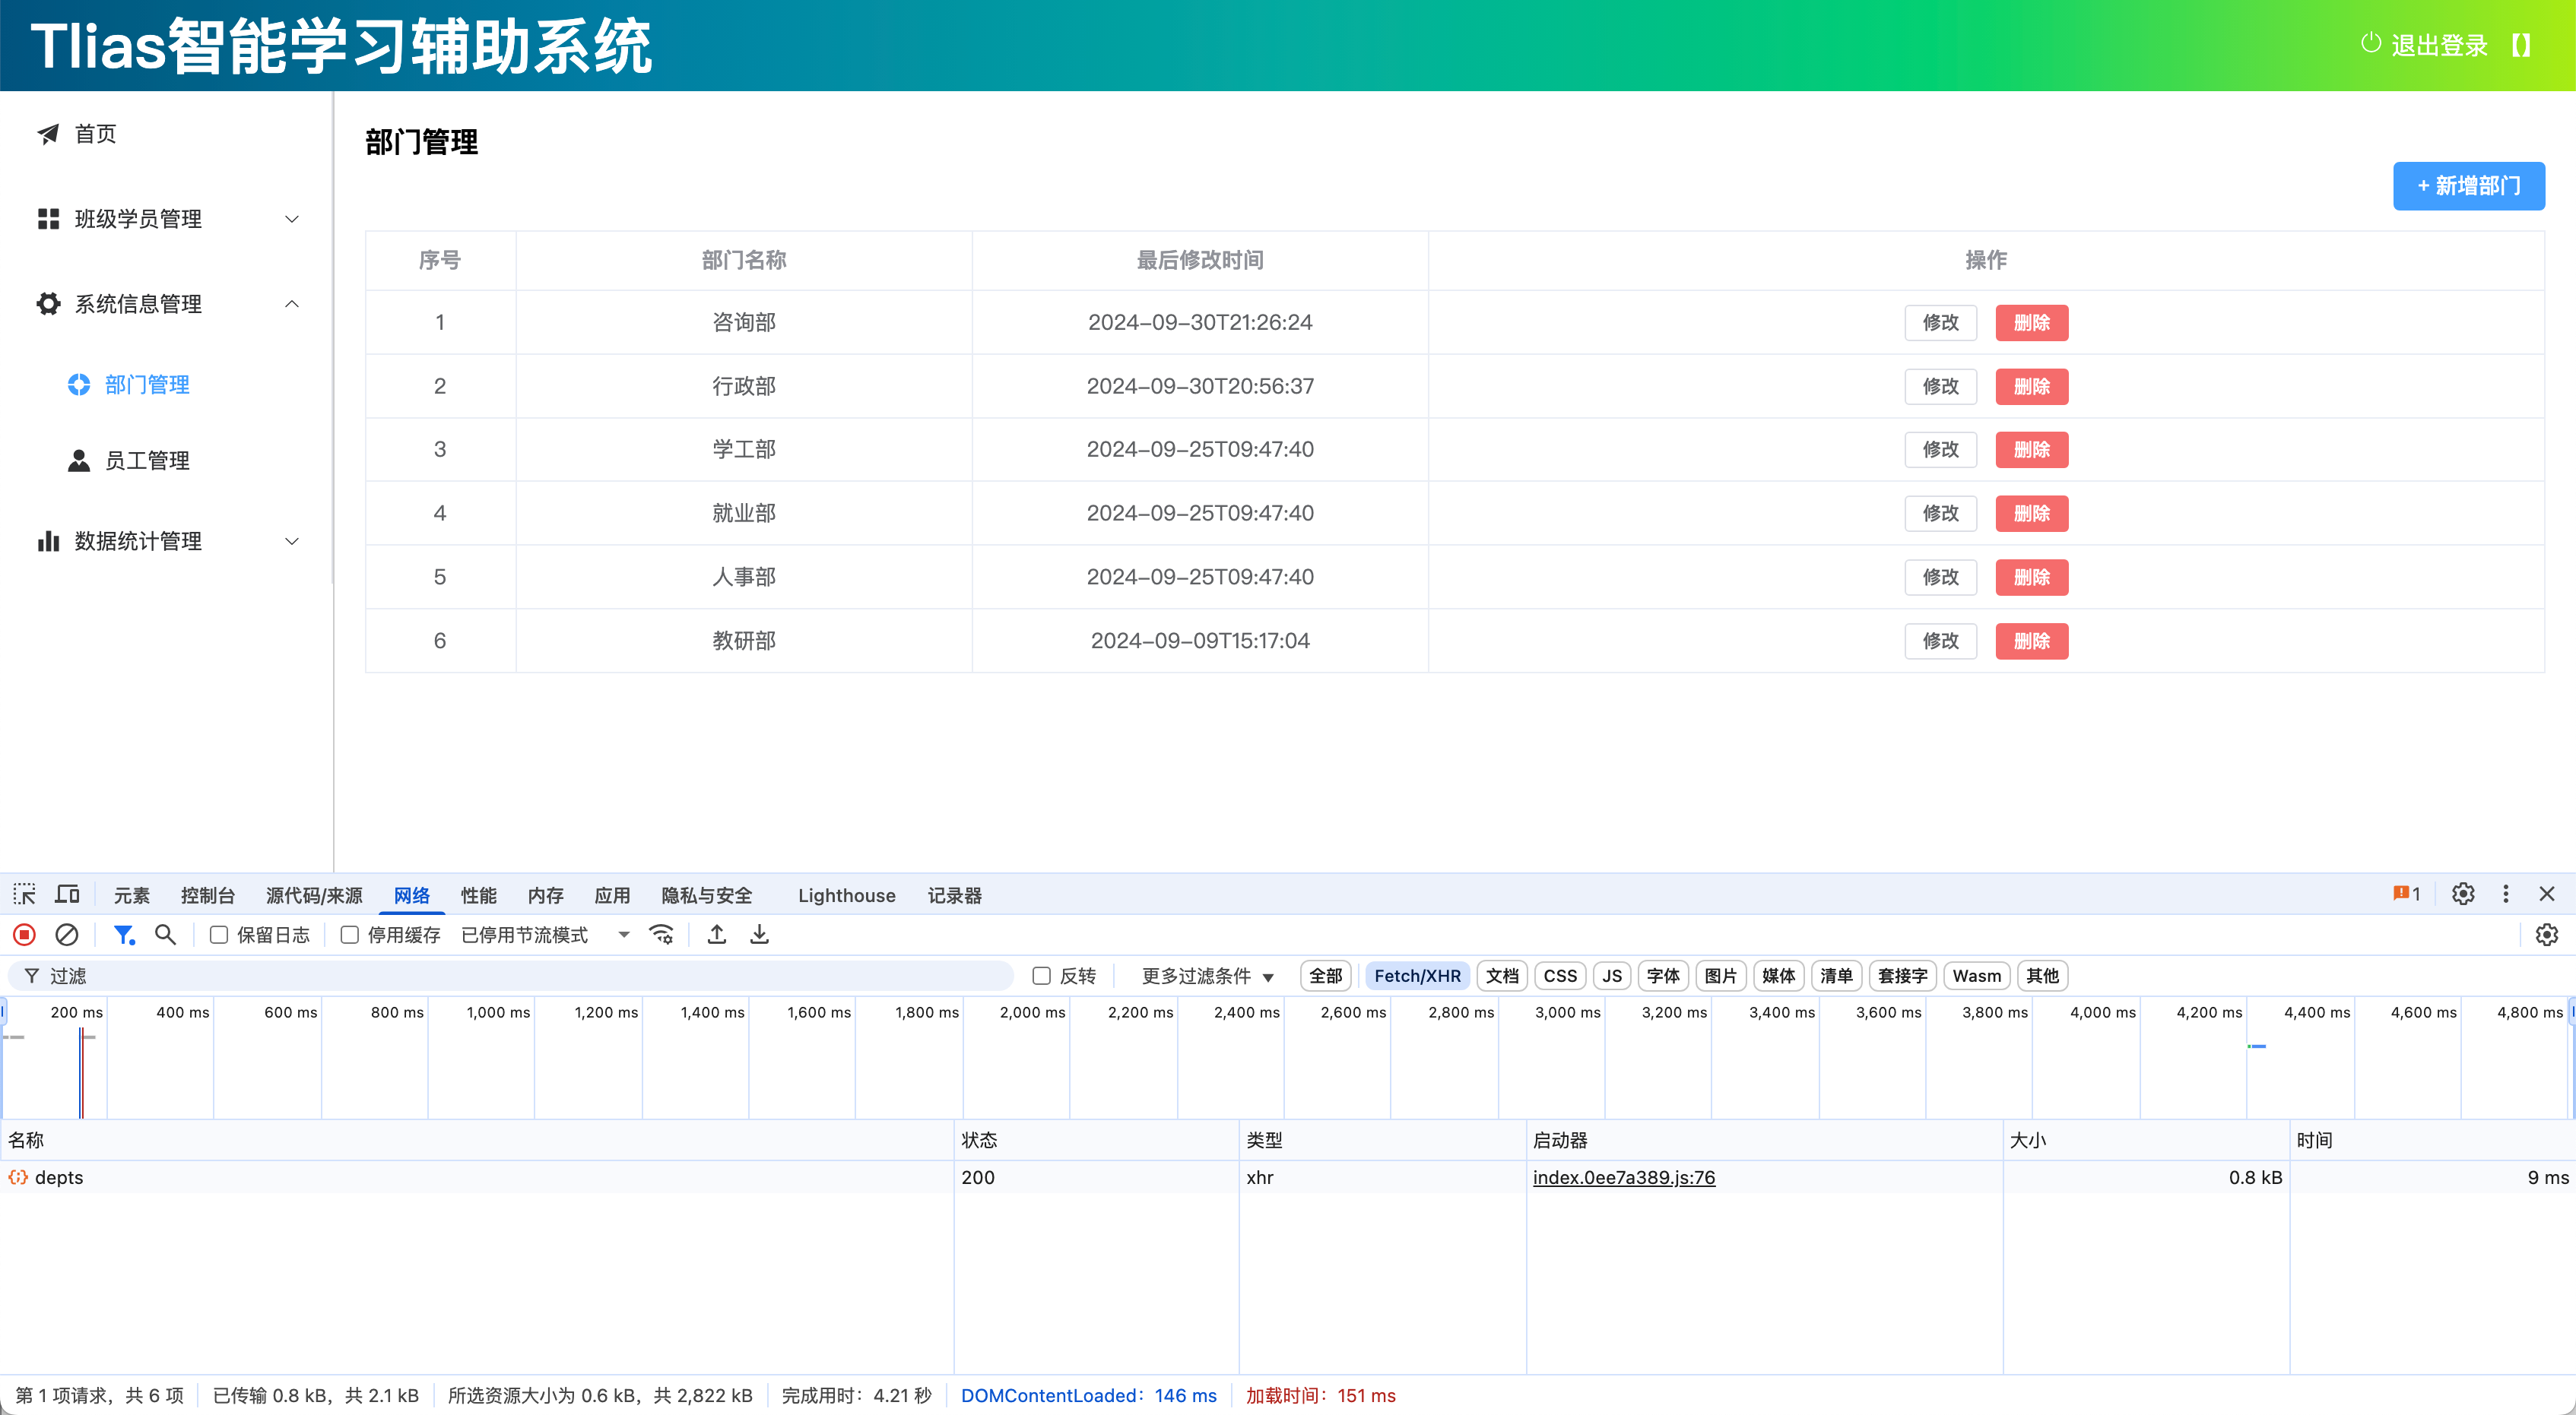Click the 新增部门 button
2576x1415 pixels.
(x=2468, y=186)
